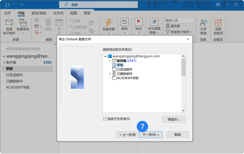Open the Help (帮助) tab
Screen dimensions: 244x154
87,13
